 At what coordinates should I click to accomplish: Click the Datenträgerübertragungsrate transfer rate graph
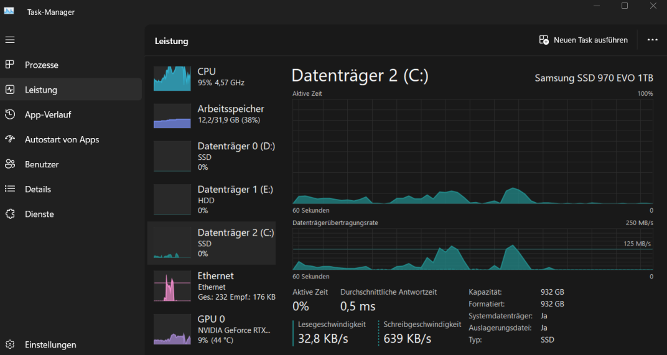[473, 249]
